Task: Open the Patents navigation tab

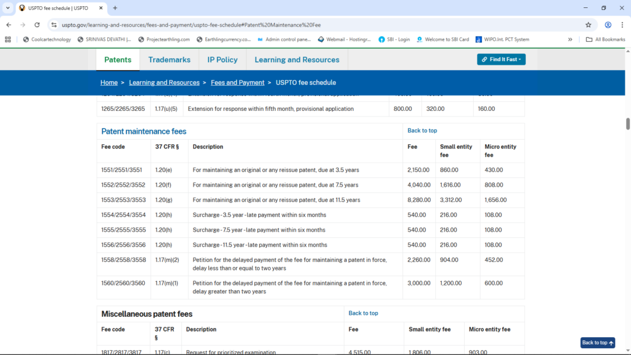Action: coord(118,60)
